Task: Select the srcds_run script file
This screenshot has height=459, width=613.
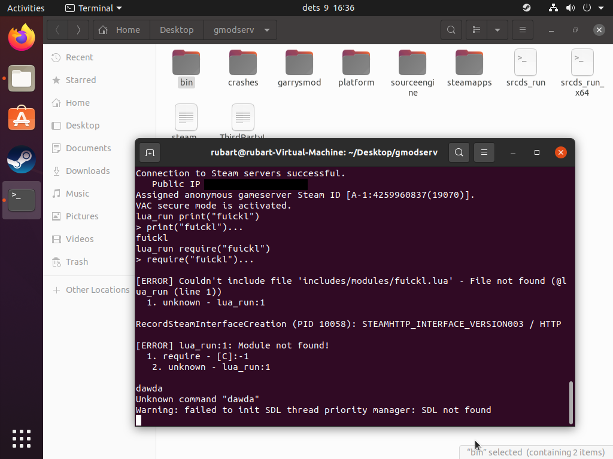Action: 526,68
